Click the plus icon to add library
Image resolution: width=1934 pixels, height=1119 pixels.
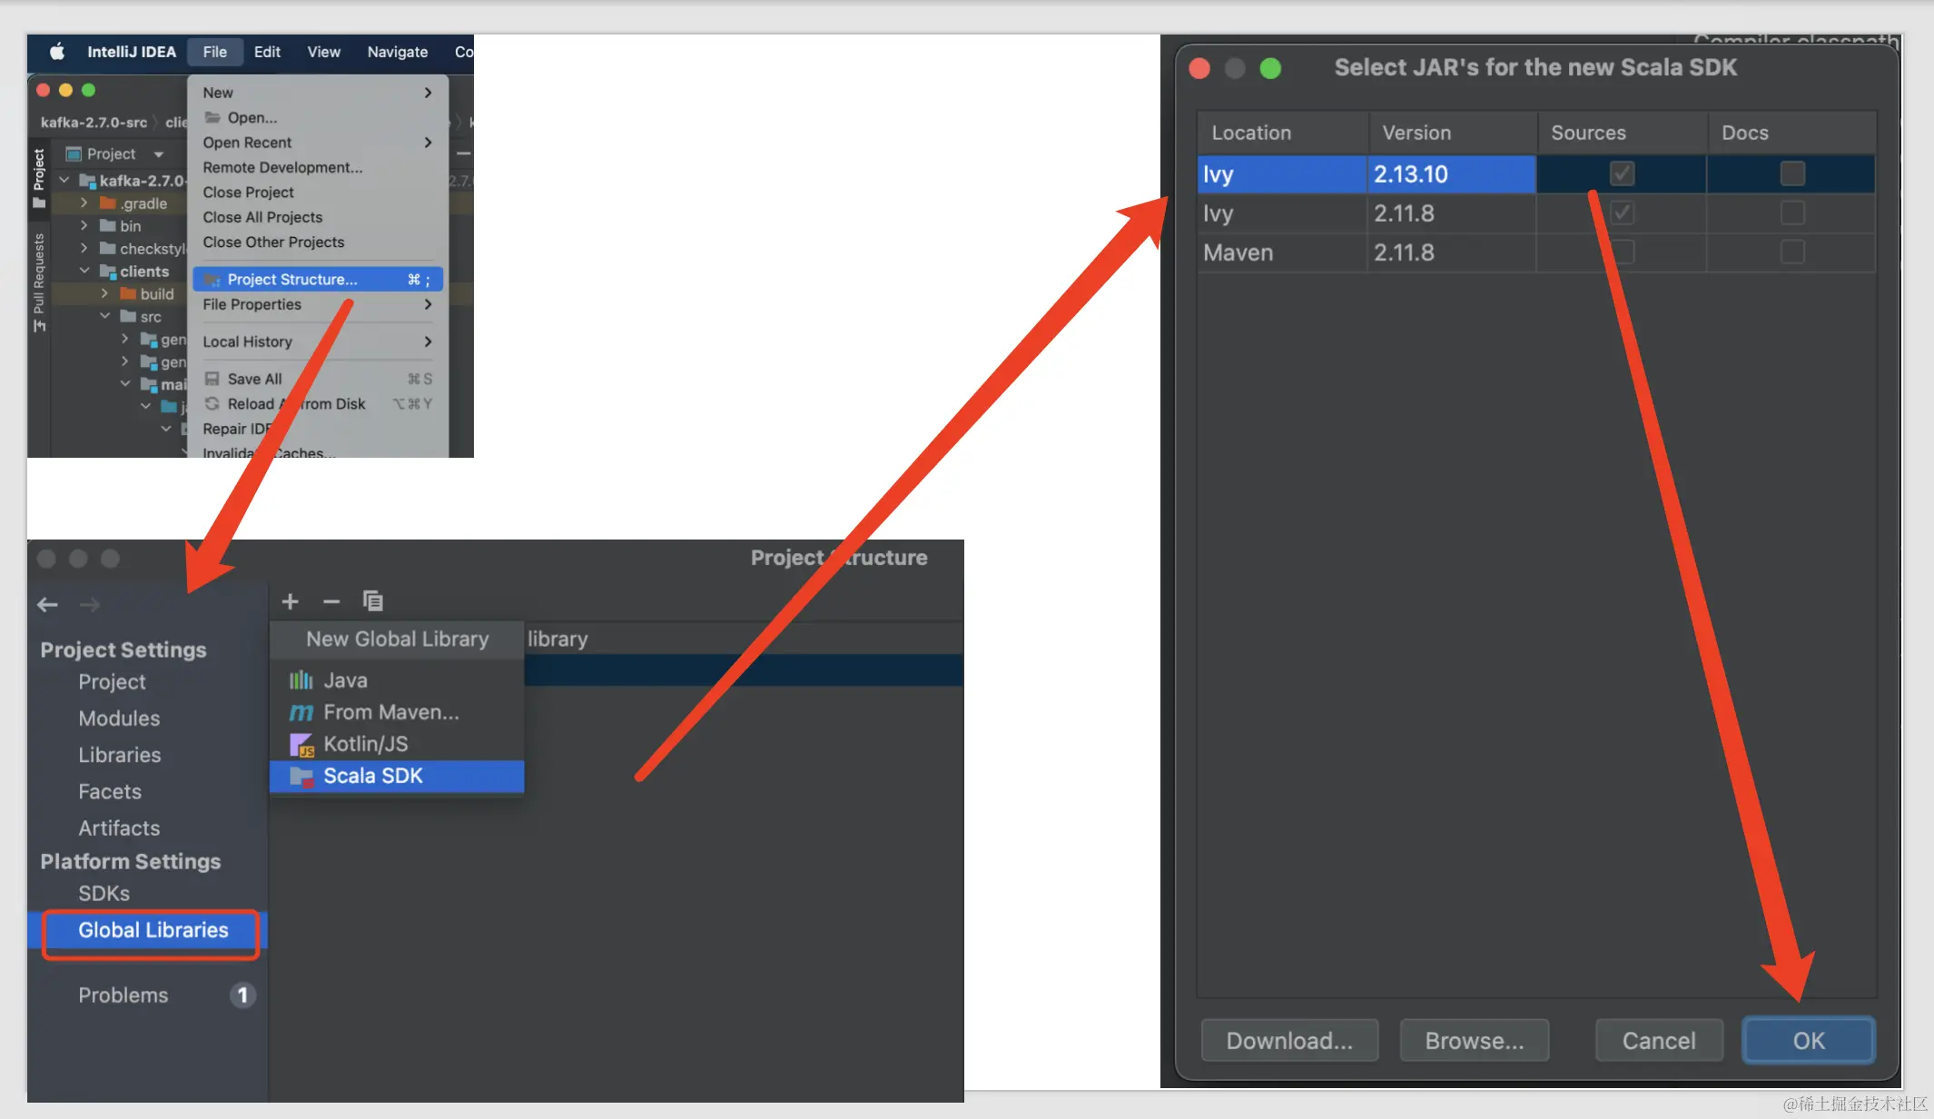[291, 601]
